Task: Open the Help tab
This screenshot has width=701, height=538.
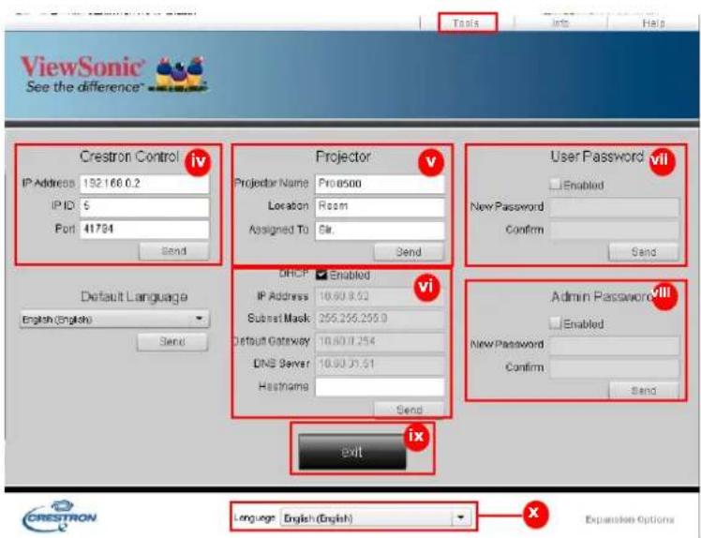Action: (x=653, y=22)
